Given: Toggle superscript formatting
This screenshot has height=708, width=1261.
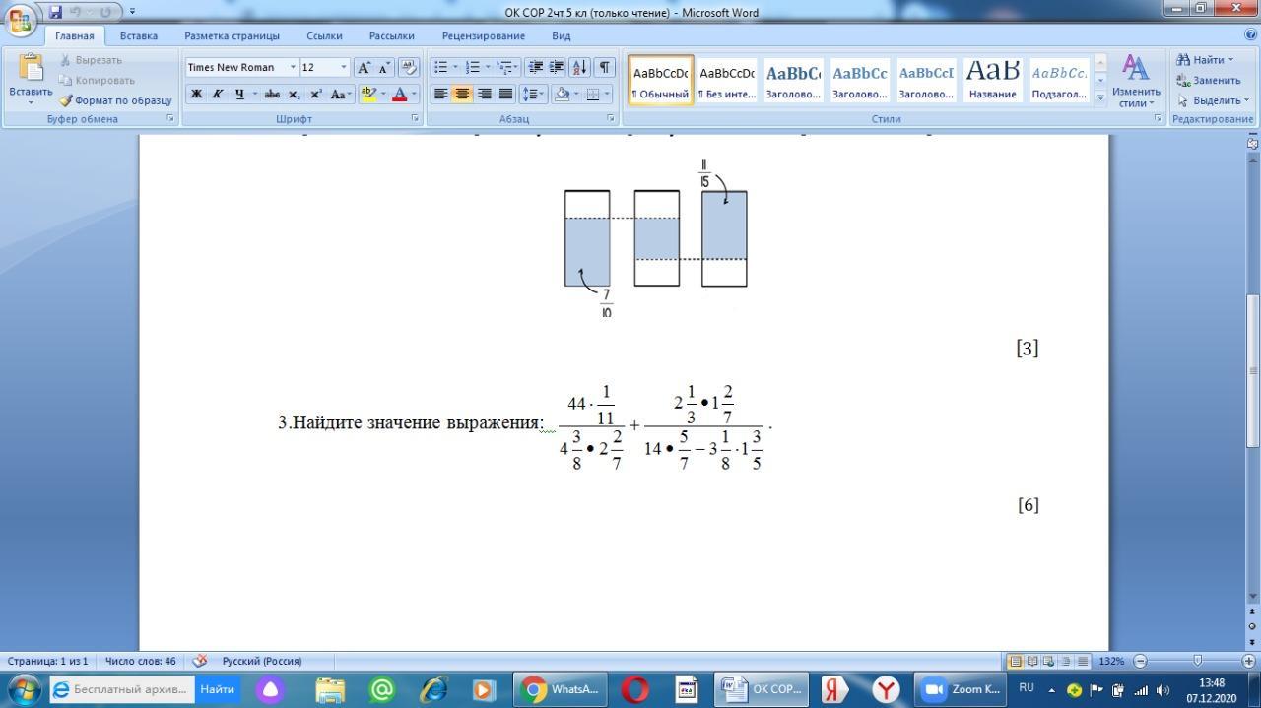Looking at the screenshot, I should coord(315,95).
